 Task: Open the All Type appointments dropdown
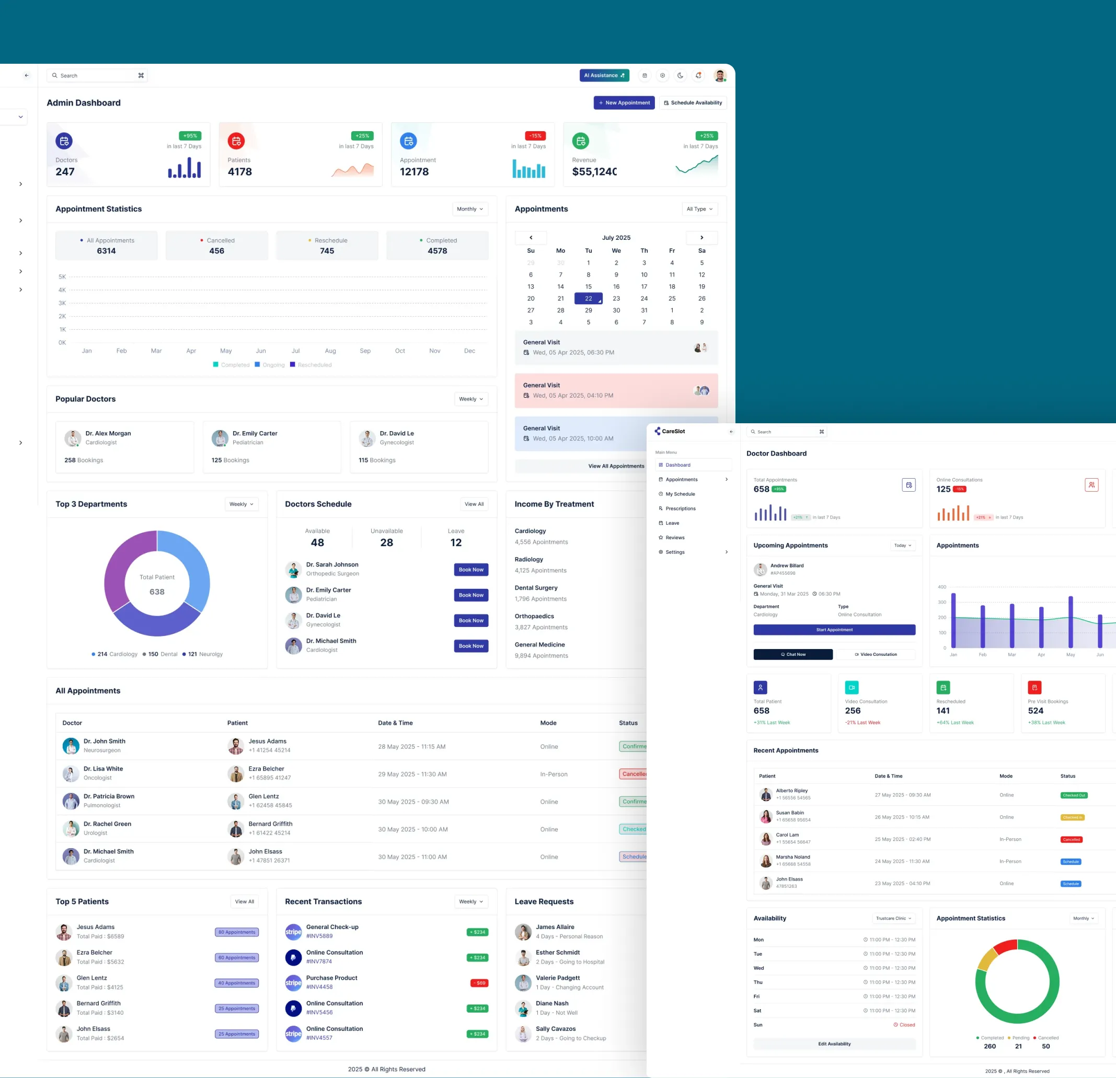click(x=699, y=209)
